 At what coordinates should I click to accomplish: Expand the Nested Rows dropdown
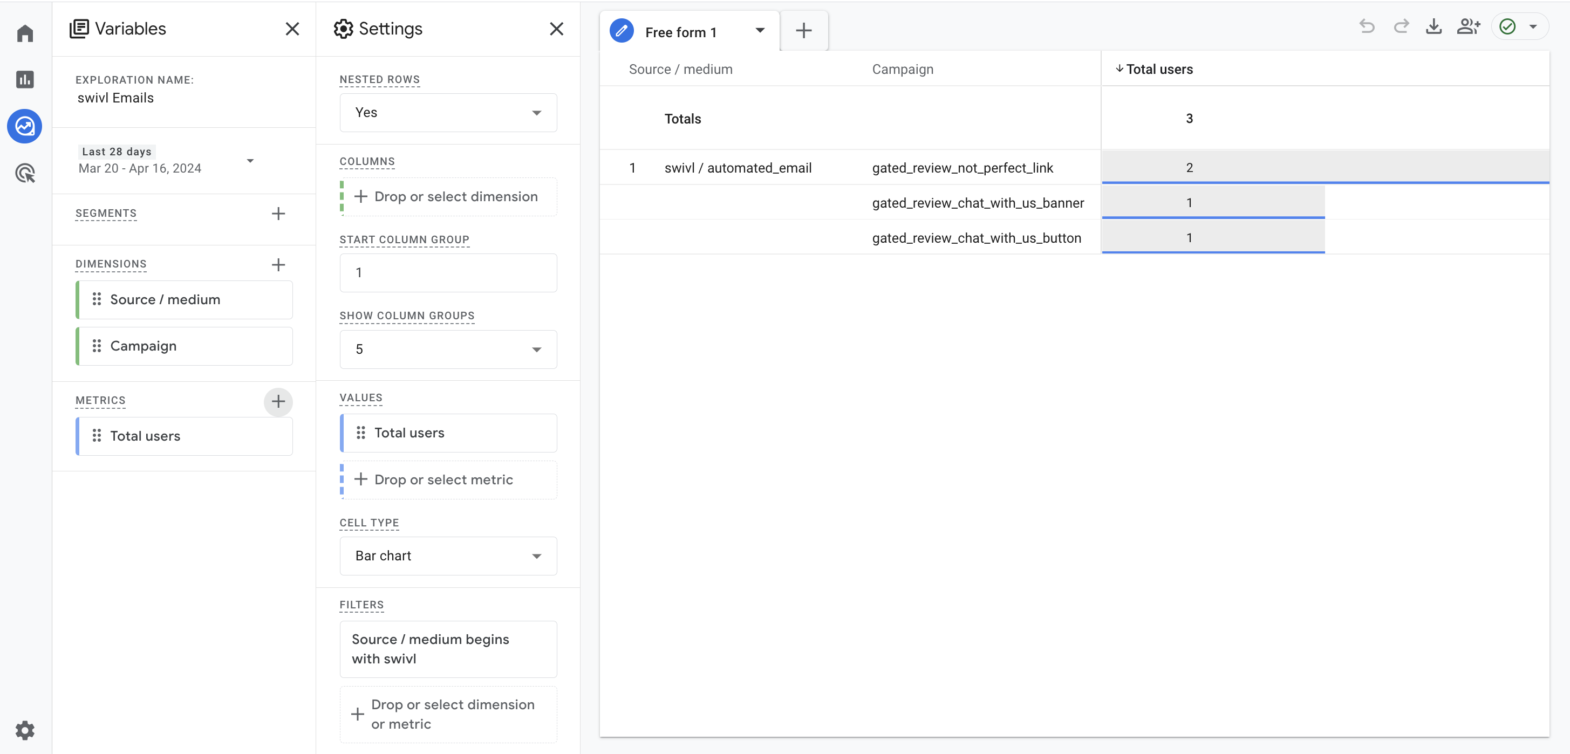448,113
